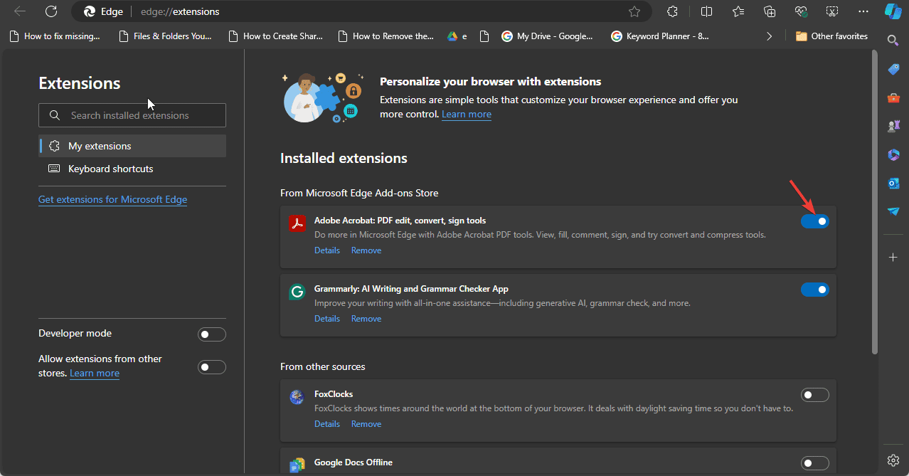Open the Google Drive 'e' bookmark
Image resolution: width=909 pixels, height=476 pixels.
457,36
